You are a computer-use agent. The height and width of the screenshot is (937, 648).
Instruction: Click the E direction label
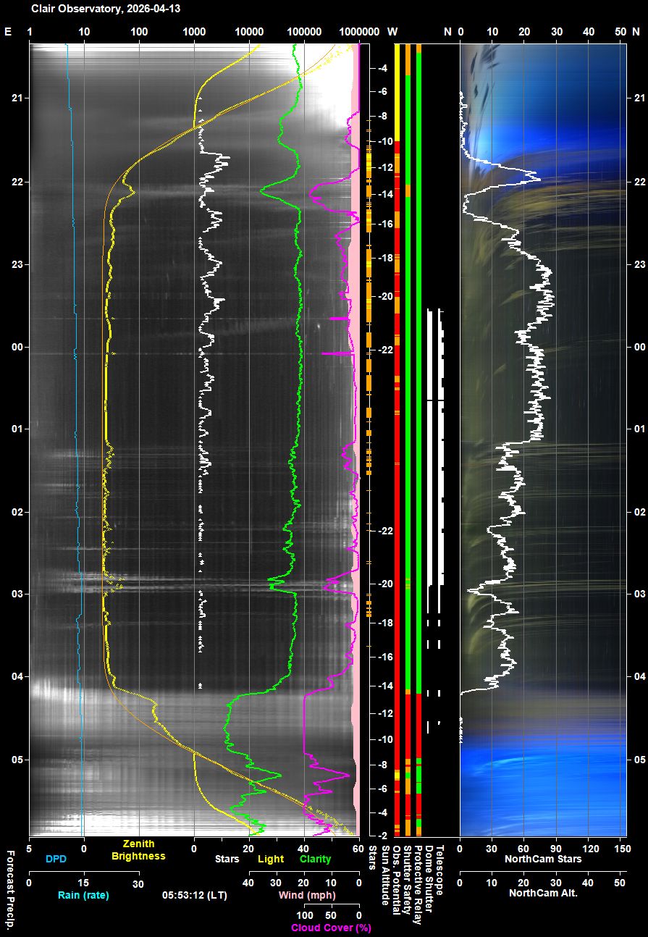8,32
